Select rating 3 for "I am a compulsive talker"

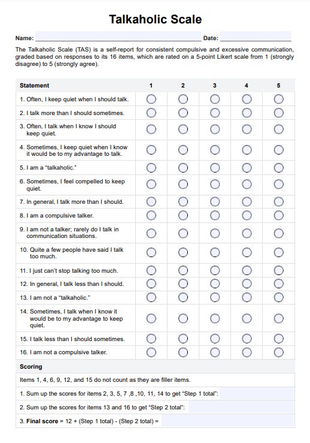pos(215,215)
